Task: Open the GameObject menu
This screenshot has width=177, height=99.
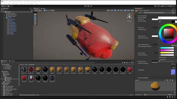Action: (x=15, y=4)
